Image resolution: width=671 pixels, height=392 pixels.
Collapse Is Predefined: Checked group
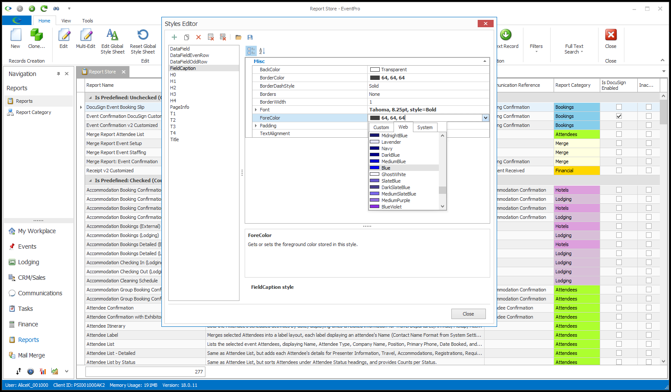[90, 180]
